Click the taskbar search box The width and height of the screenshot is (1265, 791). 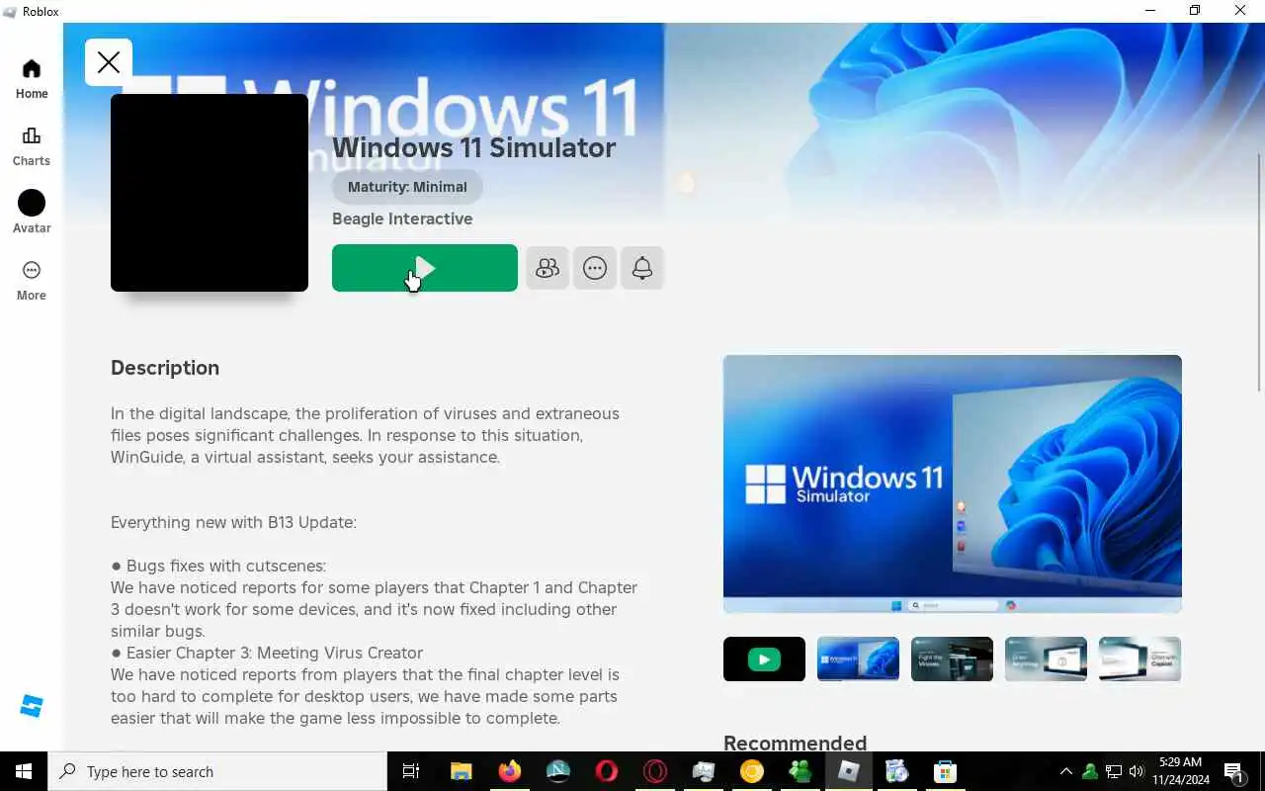[217, 771]
